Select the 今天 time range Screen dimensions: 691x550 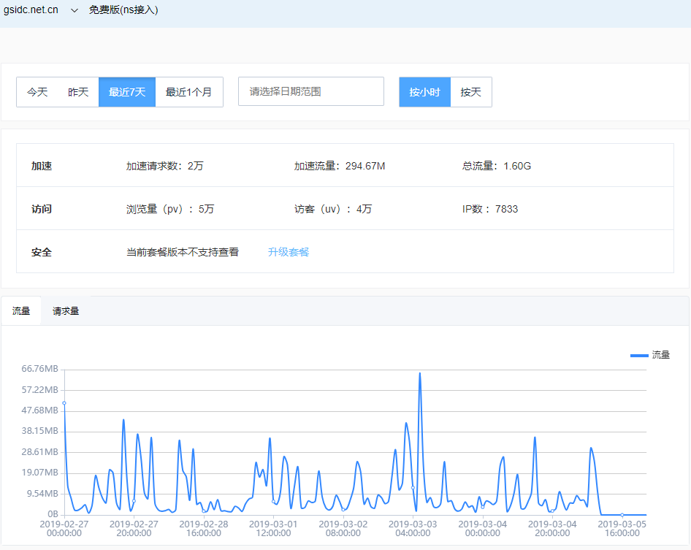point(37,92)
